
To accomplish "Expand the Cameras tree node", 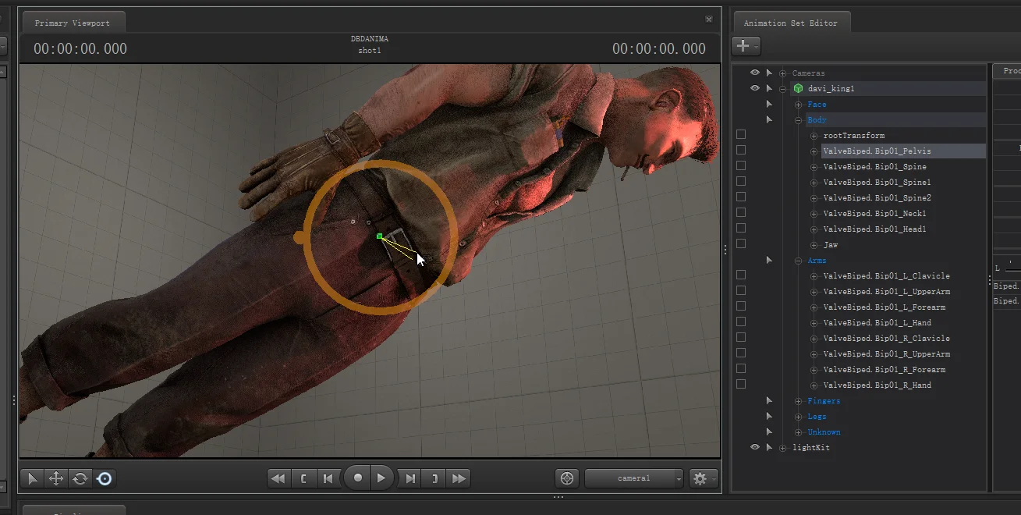I will [782, 73].
